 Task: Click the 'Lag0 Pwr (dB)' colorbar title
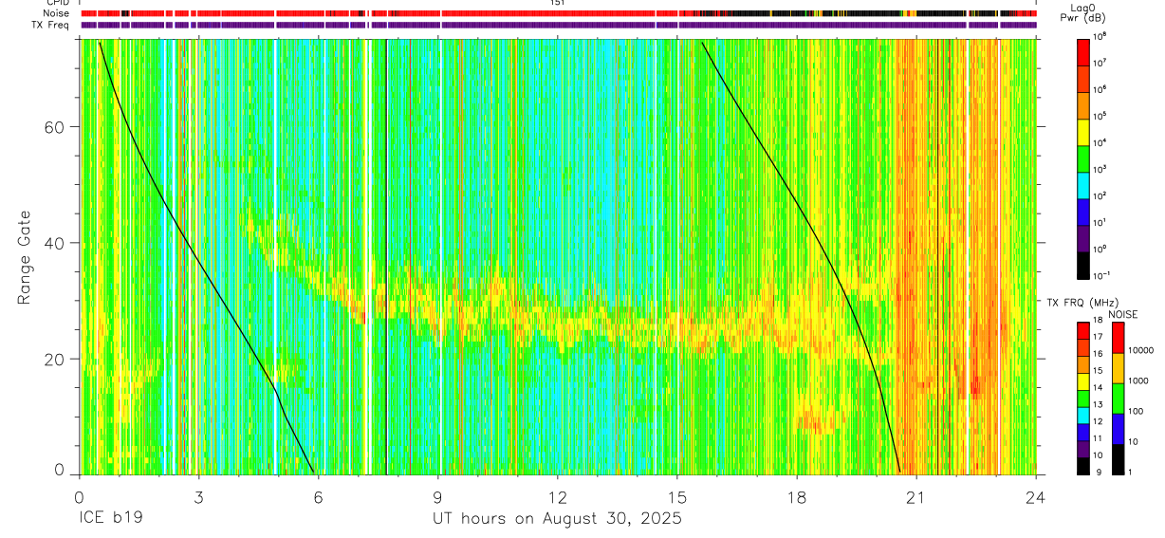[x=1084, y=13]
